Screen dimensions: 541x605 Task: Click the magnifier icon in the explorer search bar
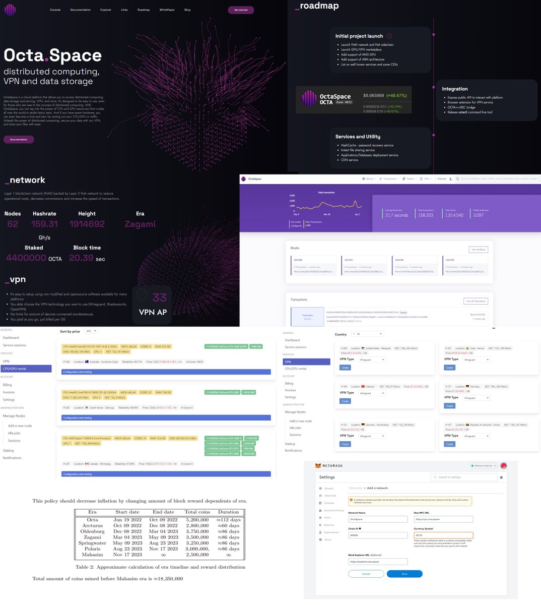point(457,178)
